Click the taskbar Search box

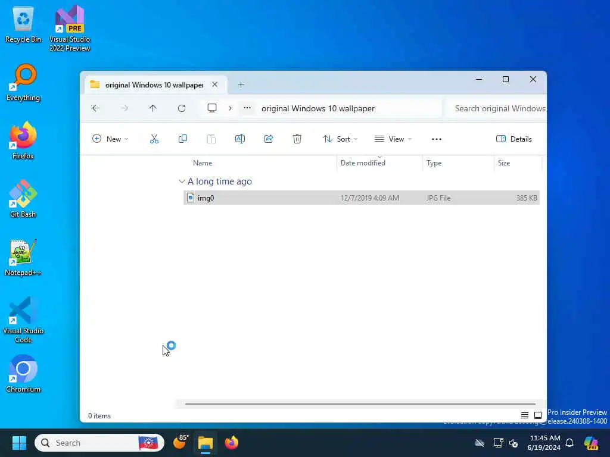[x=99, y=443]
